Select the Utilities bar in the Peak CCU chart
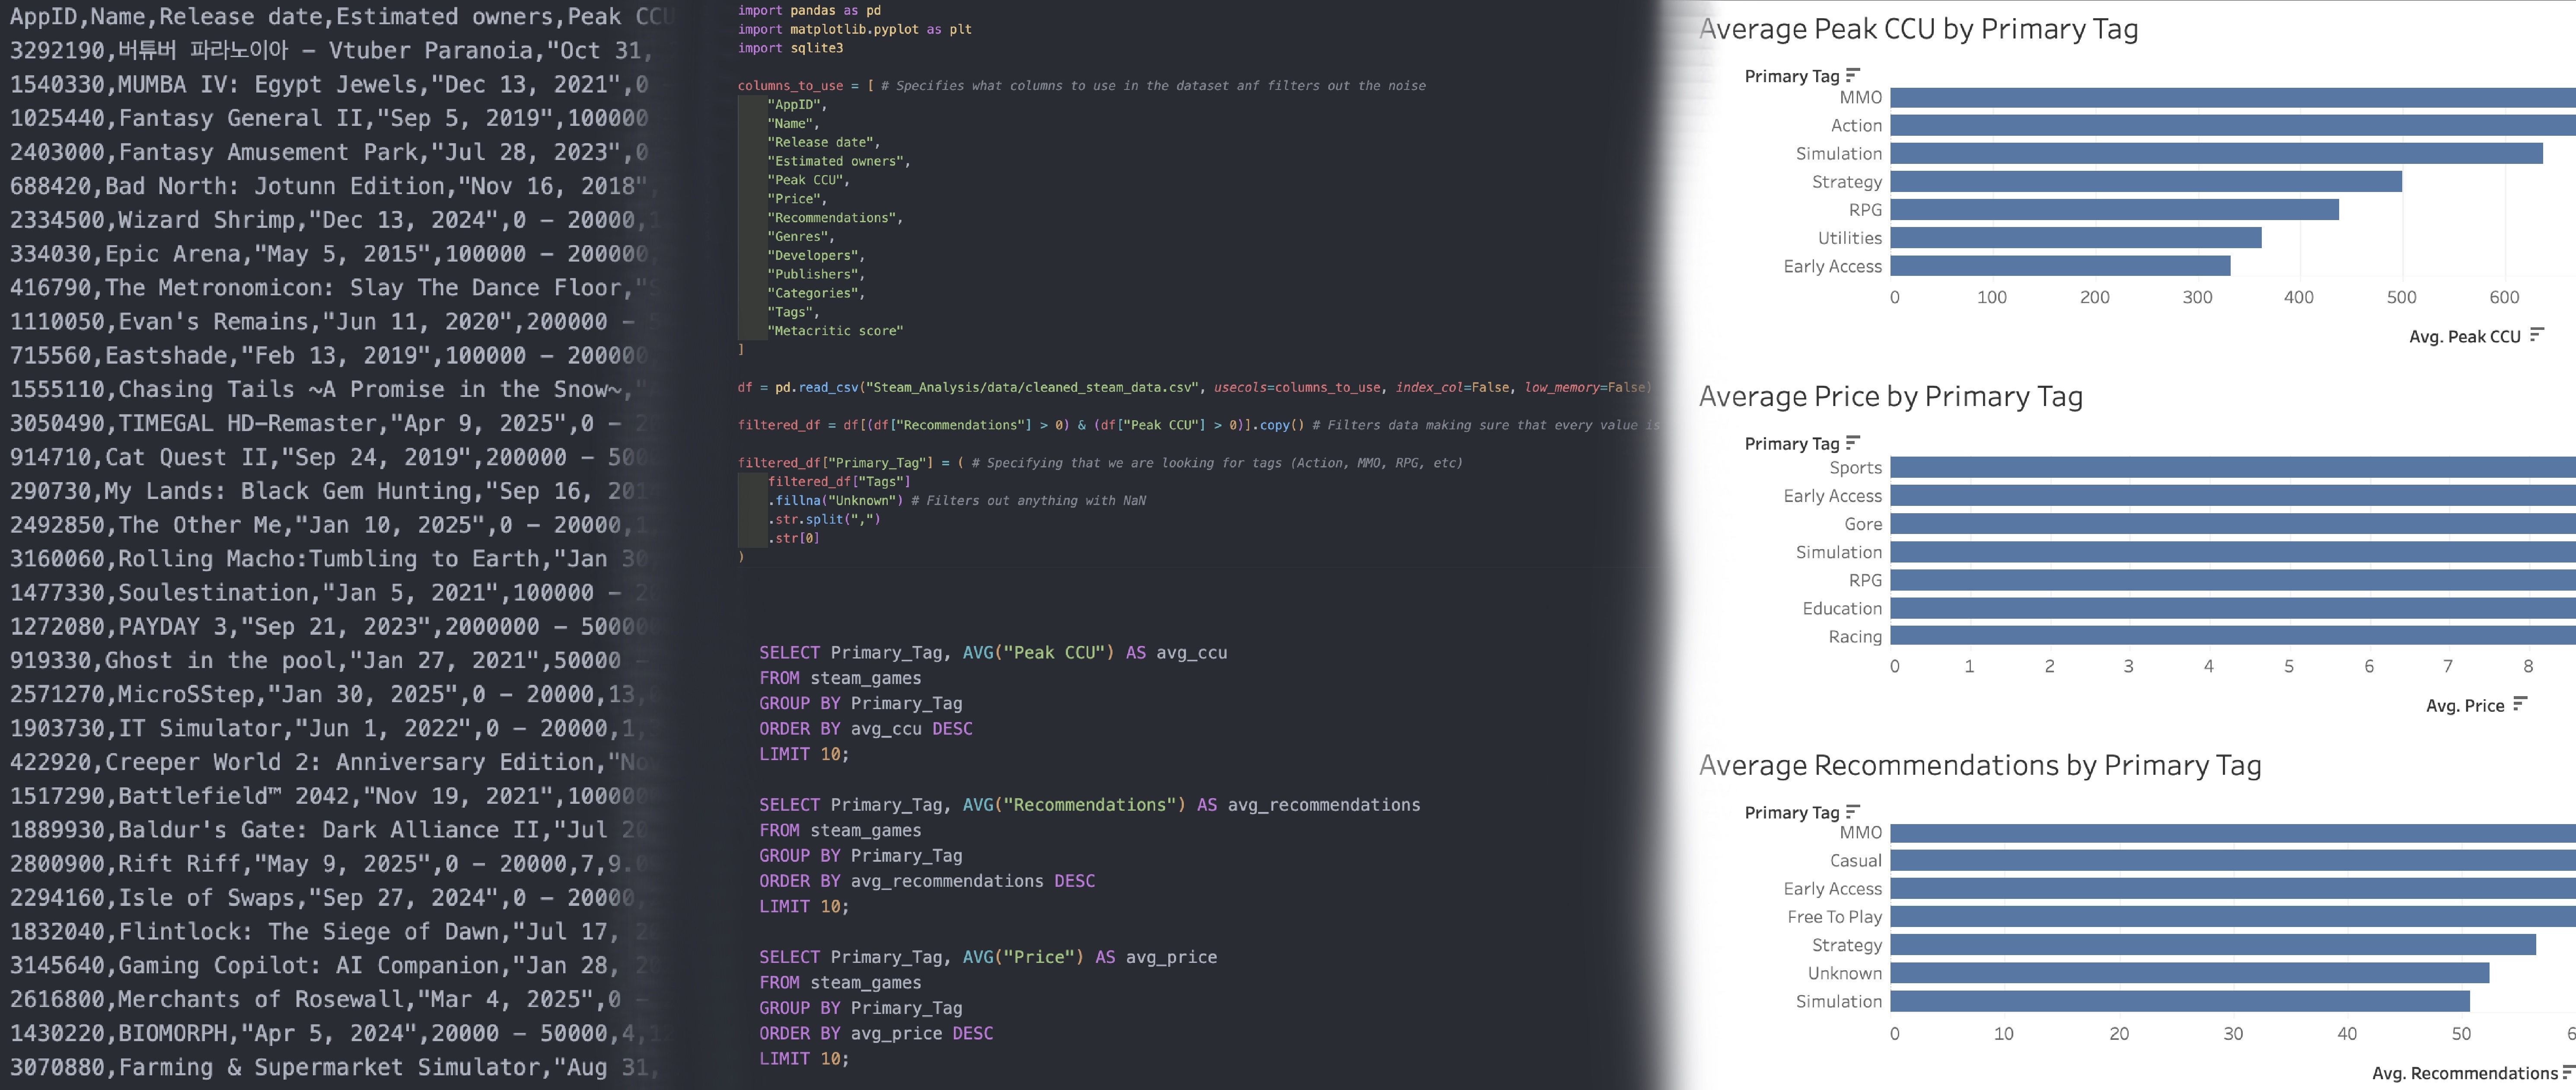Image resolution: width=2576 pixels, height=1090 pixels. pyautogui.click(x=2076, y=238)
